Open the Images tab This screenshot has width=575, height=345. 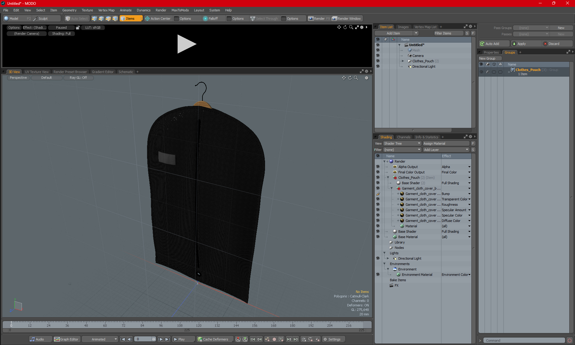click(403, 27)
